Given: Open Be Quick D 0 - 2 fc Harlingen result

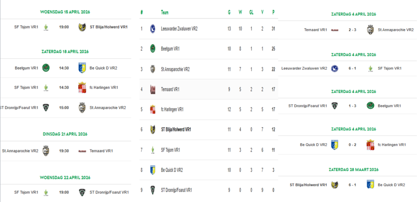Looking at the screenshot, I should [352, 145].
